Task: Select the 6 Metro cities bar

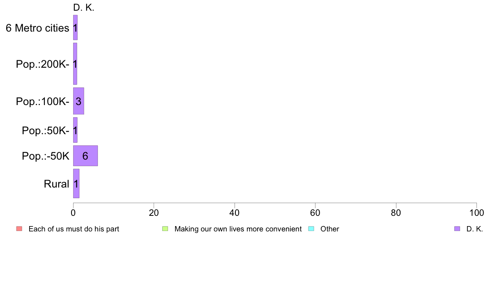Action: point(75,27)
